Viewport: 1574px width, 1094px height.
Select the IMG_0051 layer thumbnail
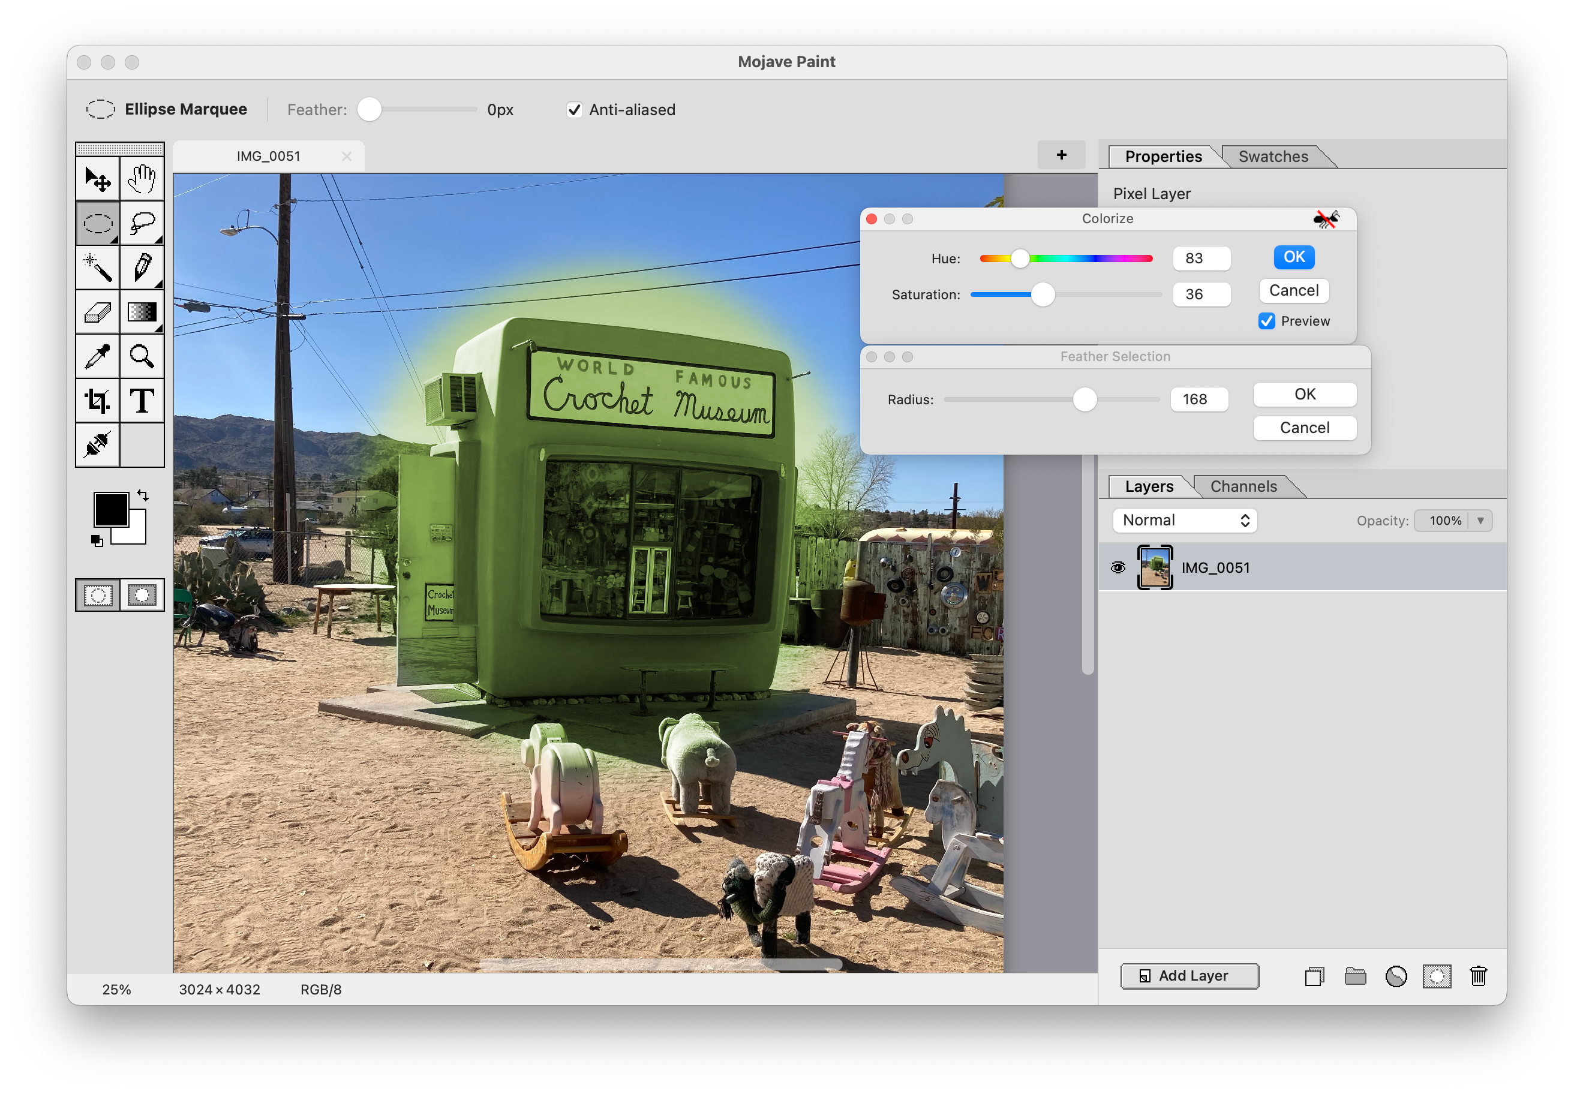pyautogui.click(x=1155, y=567)
